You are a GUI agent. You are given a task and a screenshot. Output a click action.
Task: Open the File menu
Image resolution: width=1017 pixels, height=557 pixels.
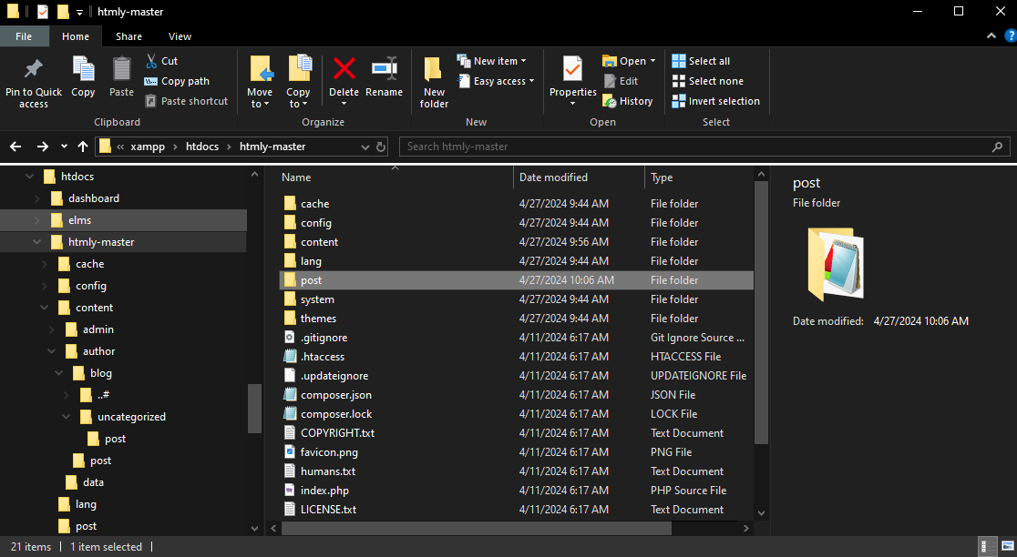25,36
